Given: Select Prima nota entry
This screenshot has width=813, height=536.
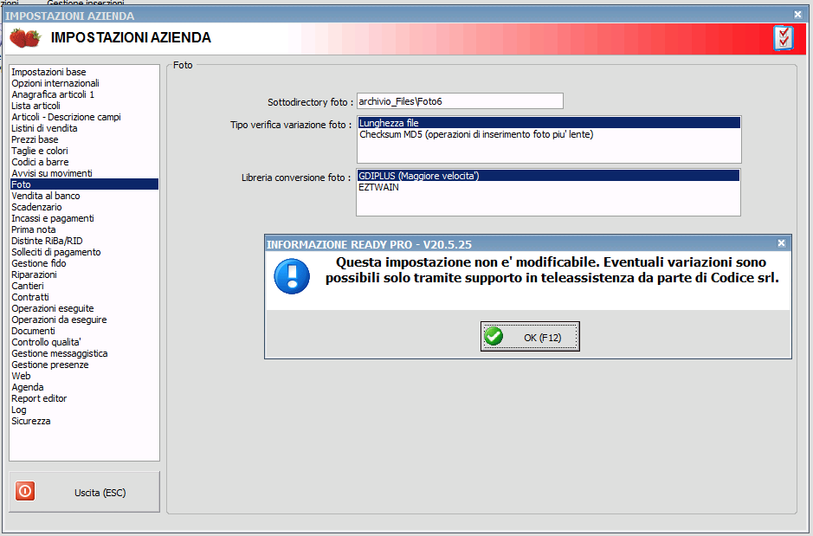Looking at the screenshot, I should [x=85, y=229].
